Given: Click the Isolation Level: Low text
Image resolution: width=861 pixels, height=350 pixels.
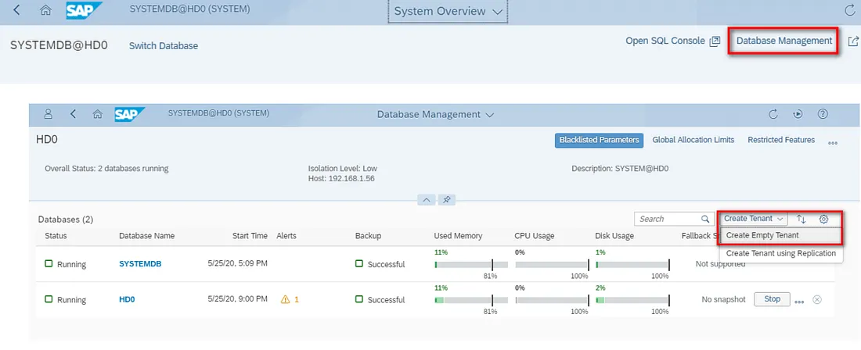Looking at the screenshot, I should [343, 169].
